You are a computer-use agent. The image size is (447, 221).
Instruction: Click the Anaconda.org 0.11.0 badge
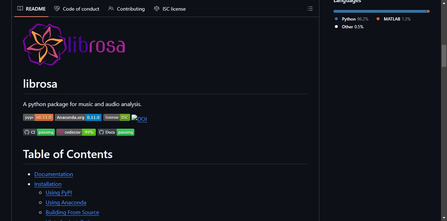(78, 117)
